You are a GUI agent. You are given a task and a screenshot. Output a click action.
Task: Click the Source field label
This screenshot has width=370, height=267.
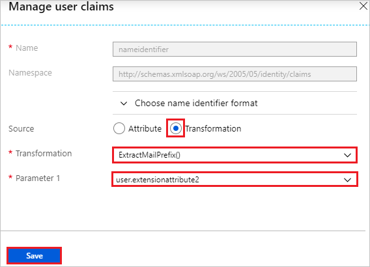click(x=21, y=128)
